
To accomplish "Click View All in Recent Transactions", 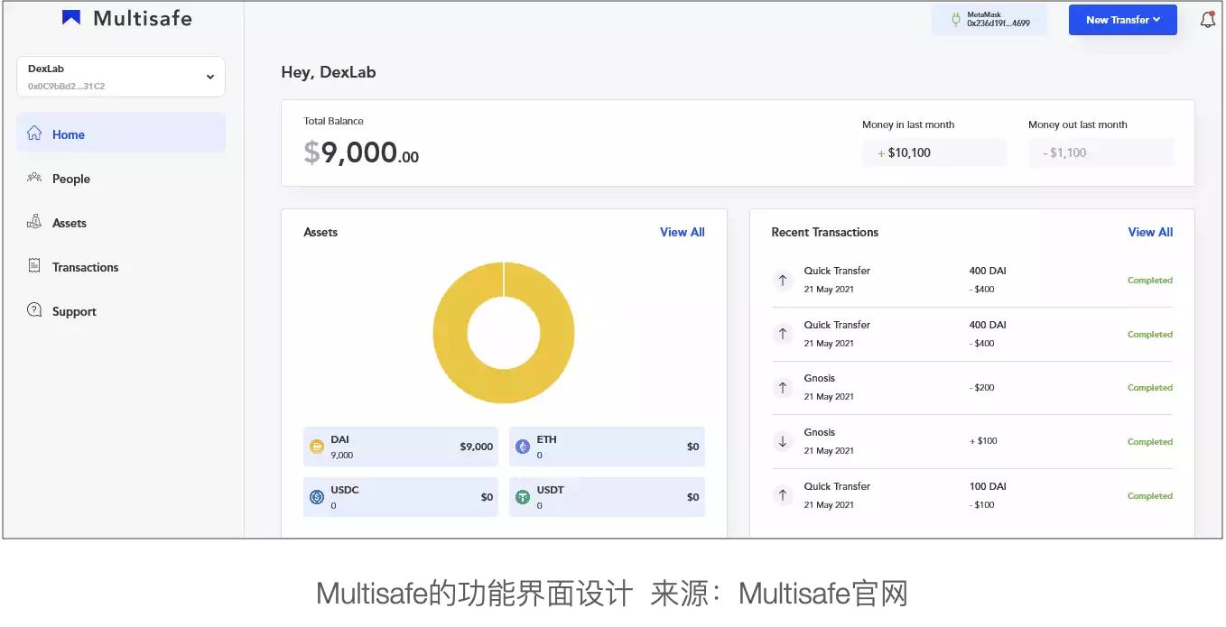I will [x=1150, y=232].
